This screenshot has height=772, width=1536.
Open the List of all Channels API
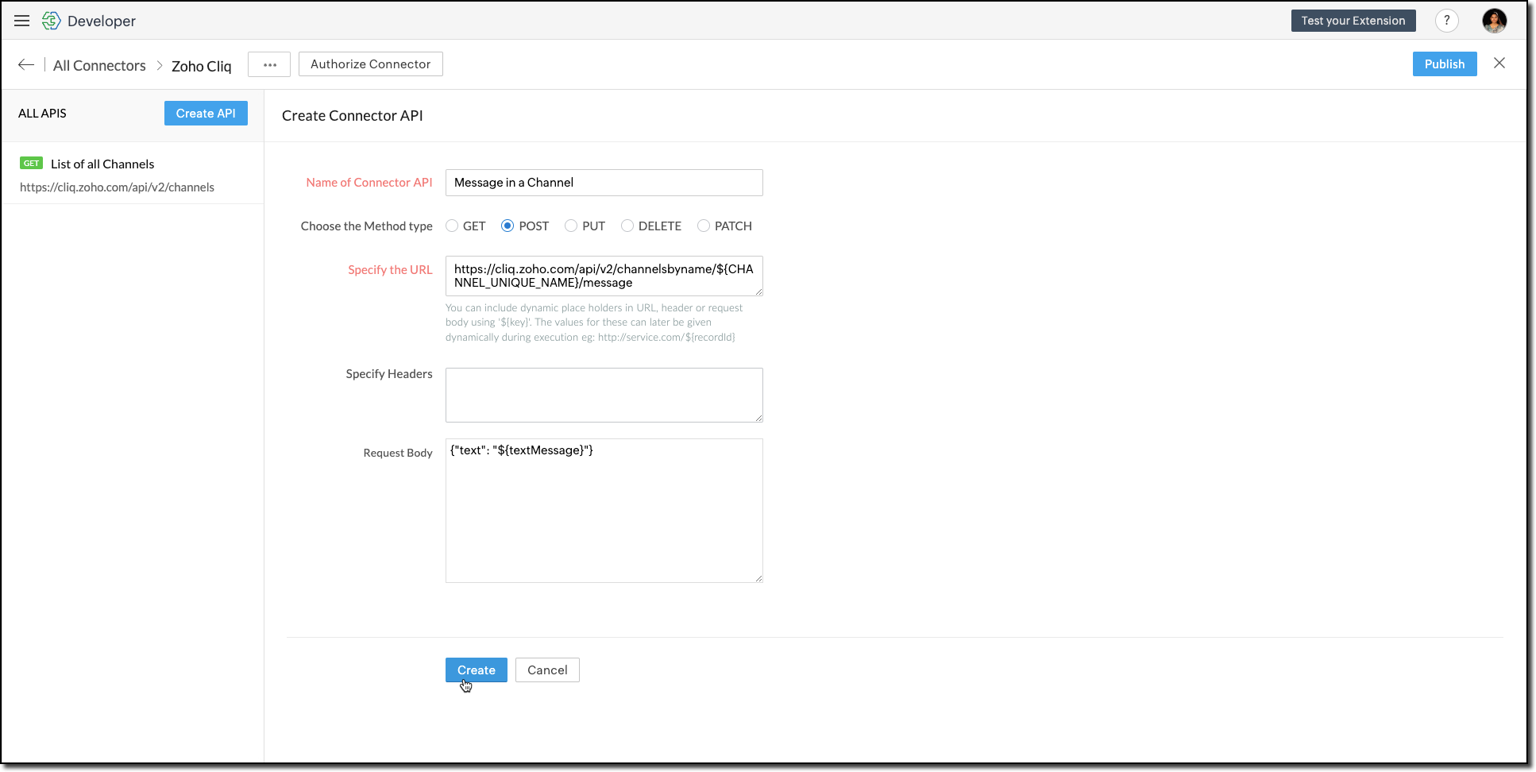(x=132, y=175)
